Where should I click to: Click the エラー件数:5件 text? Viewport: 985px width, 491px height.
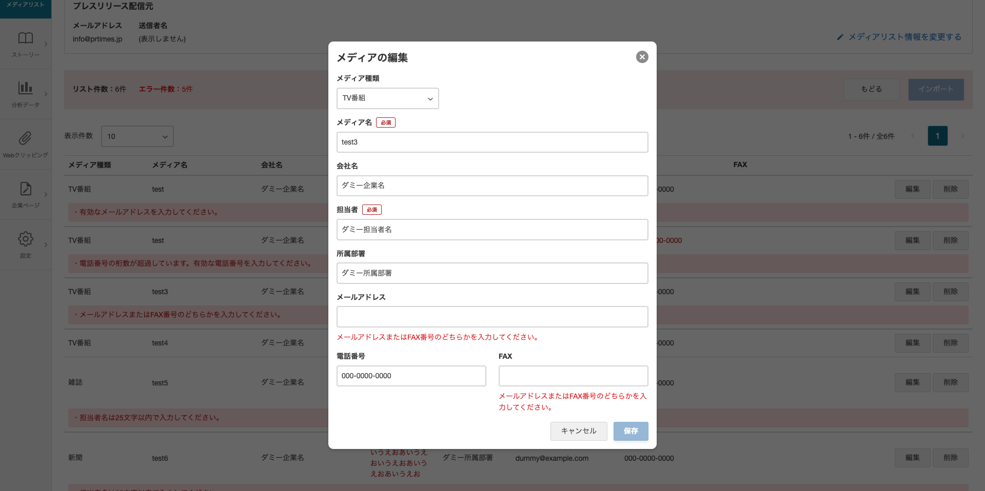click(166, 89)
